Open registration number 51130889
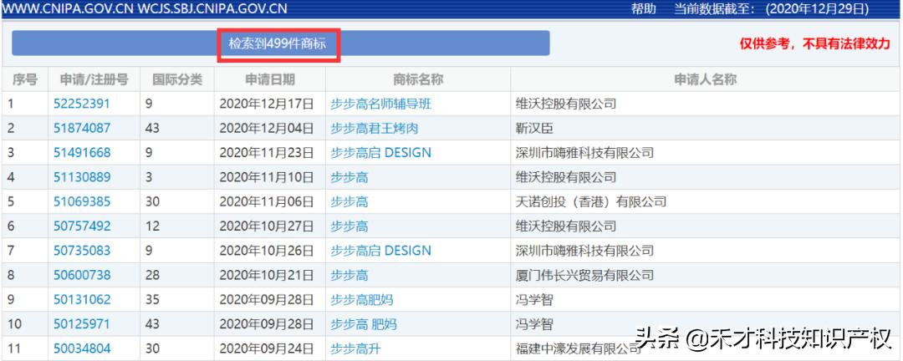The height and width of the screenshot is (361, 903). click(x=81, y=177)
